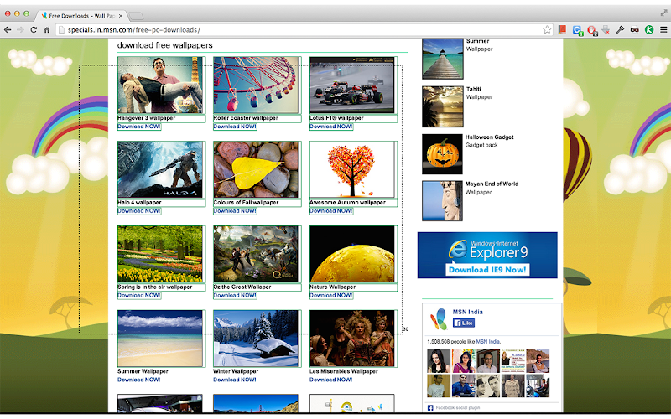The width and height of the screenshot is (671, 419).
Task: Click MSN India link in the people-like sentence
Action: point(487,342)
